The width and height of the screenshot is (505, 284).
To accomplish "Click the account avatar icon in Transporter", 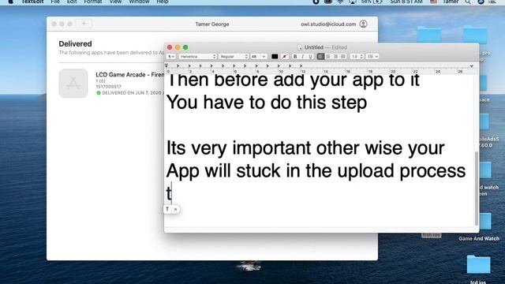I will [x=363, y=24].
